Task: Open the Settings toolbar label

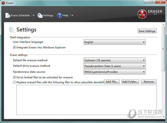Action: [48, 15]
